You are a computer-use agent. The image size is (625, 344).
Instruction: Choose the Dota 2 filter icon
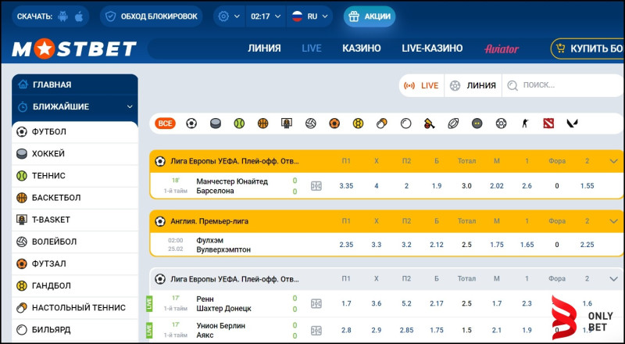[548, 124]
